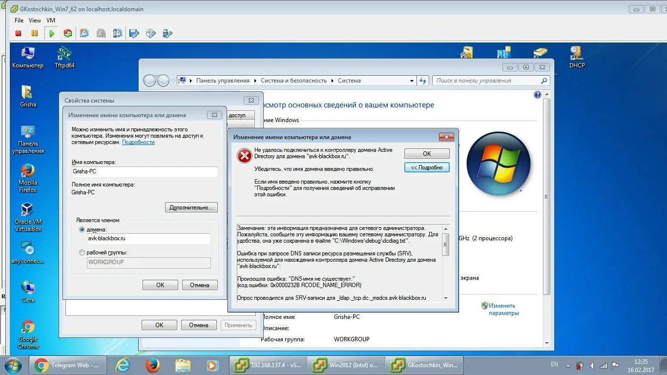Expand arrow after Панель управления breadcrumb
This screenshot has width=667, height=375.
click(255, 81)
